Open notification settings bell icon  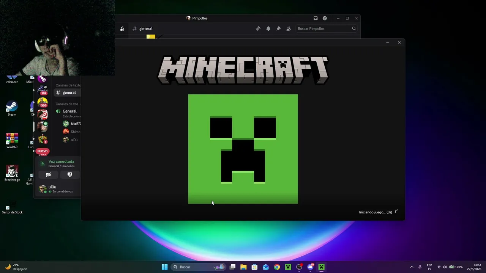(x=268, y=28)
